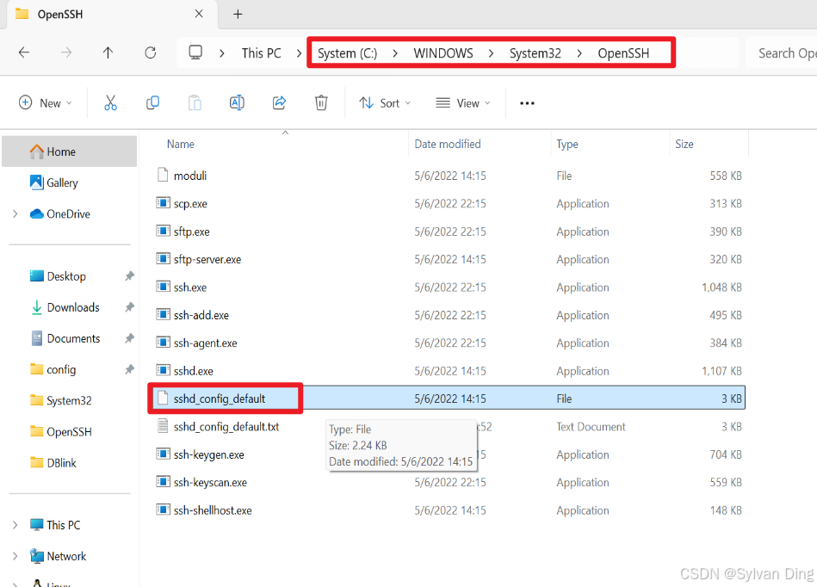Go to System32 in breadcrumb path
Image resolution: width=817 pixels, height=587 pixels.
pos(535,53)
